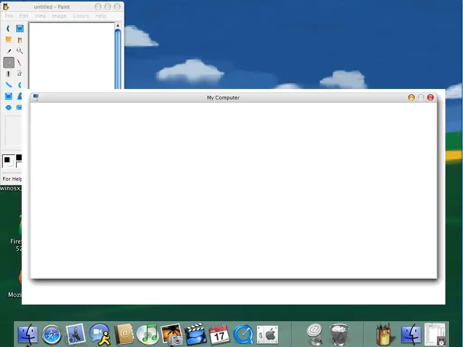Click the 'For Help' status bar text in Paint
This screenshot has height=347, width=463.
point(12,179)
